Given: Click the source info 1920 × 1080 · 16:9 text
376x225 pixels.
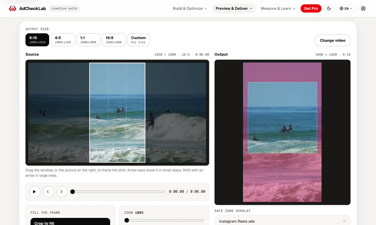Looking at the screenshot, I should click(181, 54).
